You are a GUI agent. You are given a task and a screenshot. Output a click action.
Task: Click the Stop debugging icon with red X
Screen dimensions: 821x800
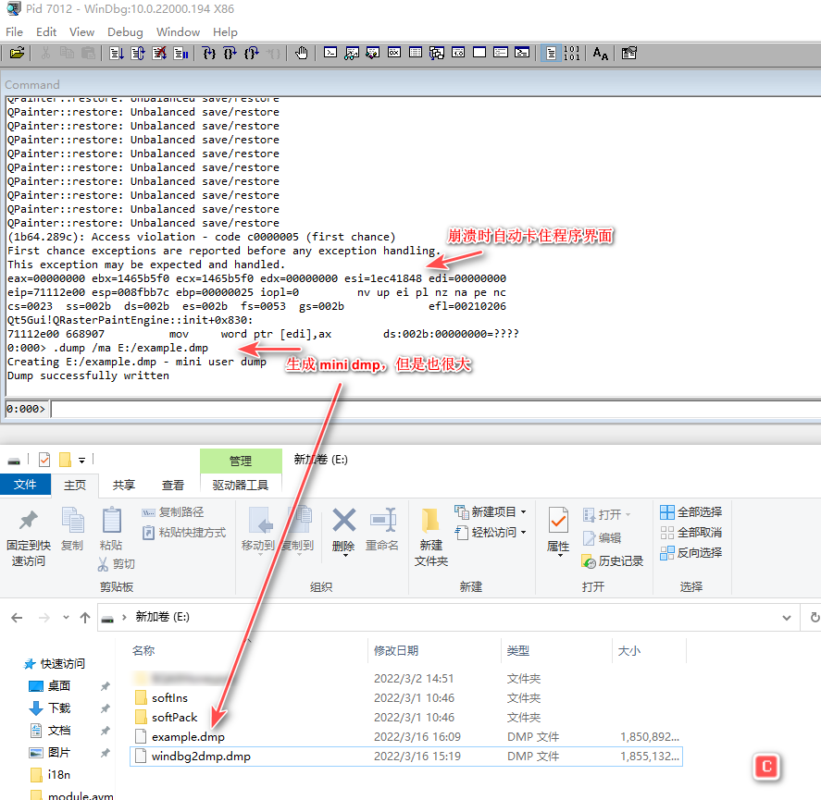point(159,53)
